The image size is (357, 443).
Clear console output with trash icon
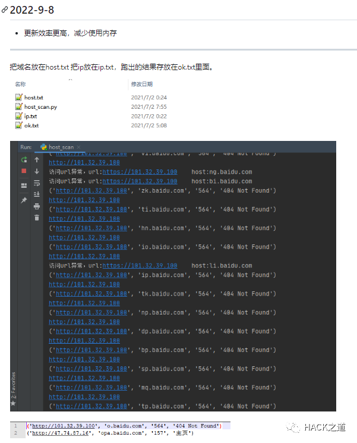[37, 218]
